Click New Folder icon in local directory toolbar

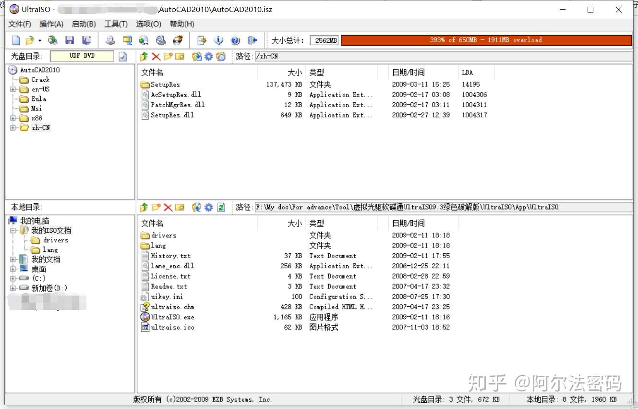point(156,207)
